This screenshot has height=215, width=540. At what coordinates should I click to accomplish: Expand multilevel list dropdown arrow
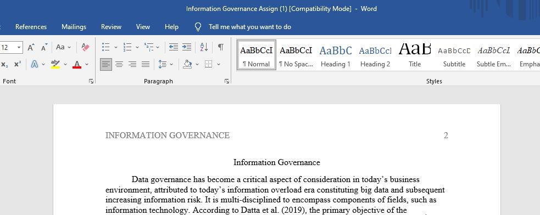click(158, 47)
